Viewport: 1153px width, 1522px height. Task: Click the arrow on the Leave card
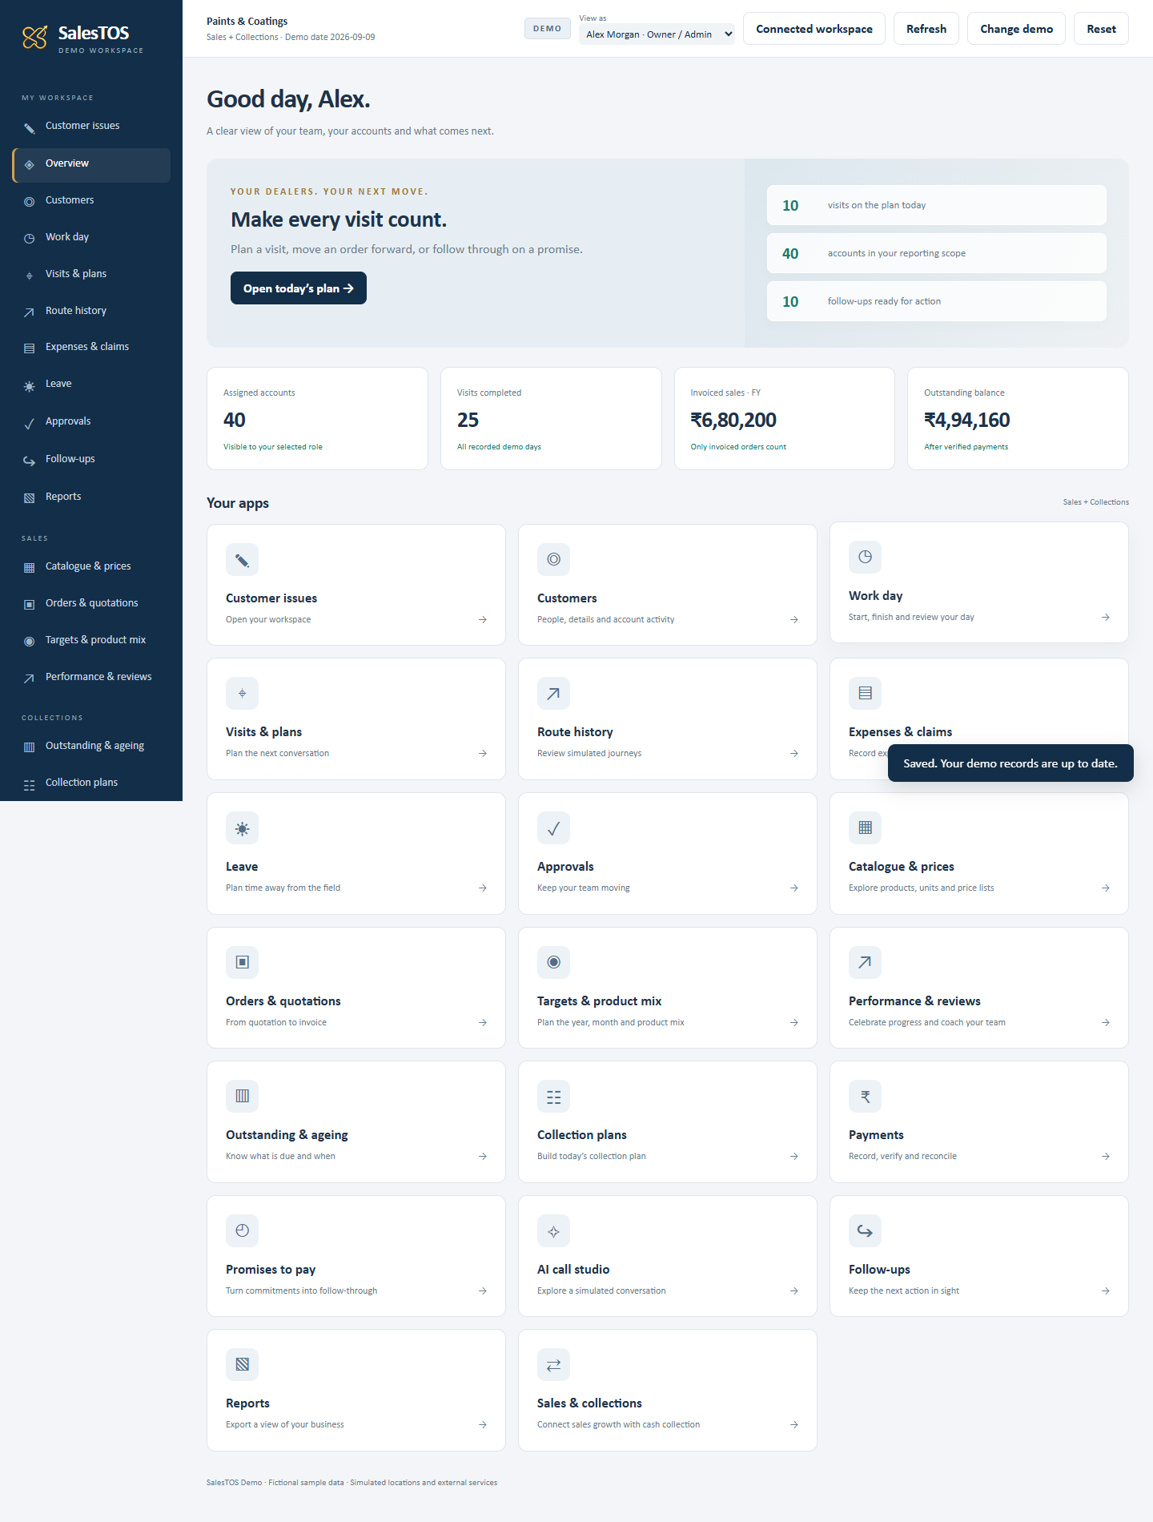[483, 888]
